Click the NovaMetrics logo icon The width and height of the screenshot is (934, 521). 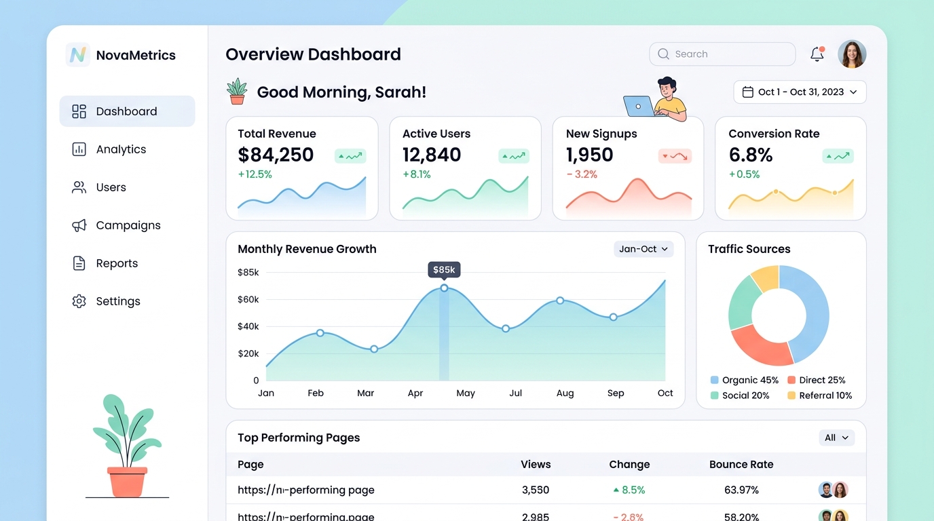[78, 55]
